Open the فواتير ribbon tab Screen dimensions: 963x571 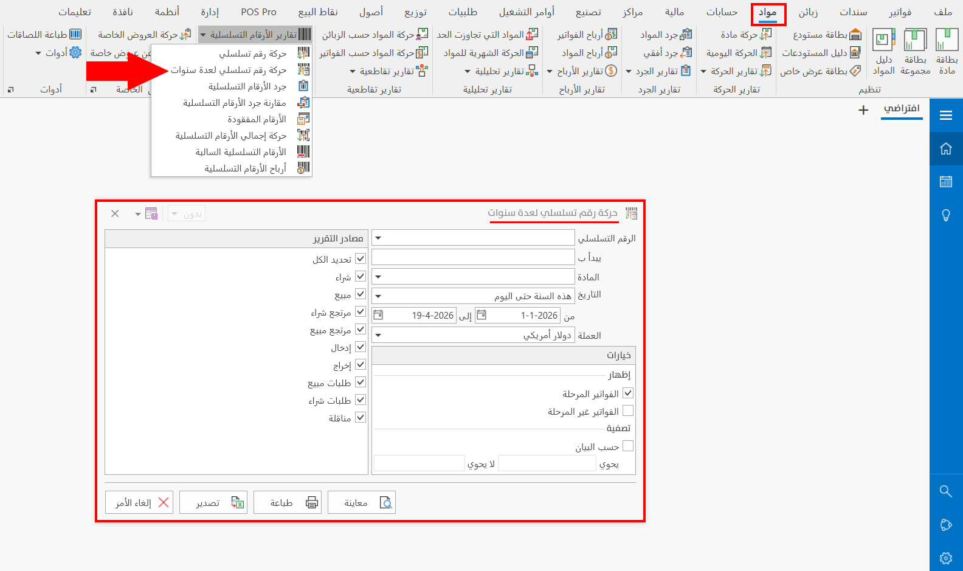coord(900,13)
